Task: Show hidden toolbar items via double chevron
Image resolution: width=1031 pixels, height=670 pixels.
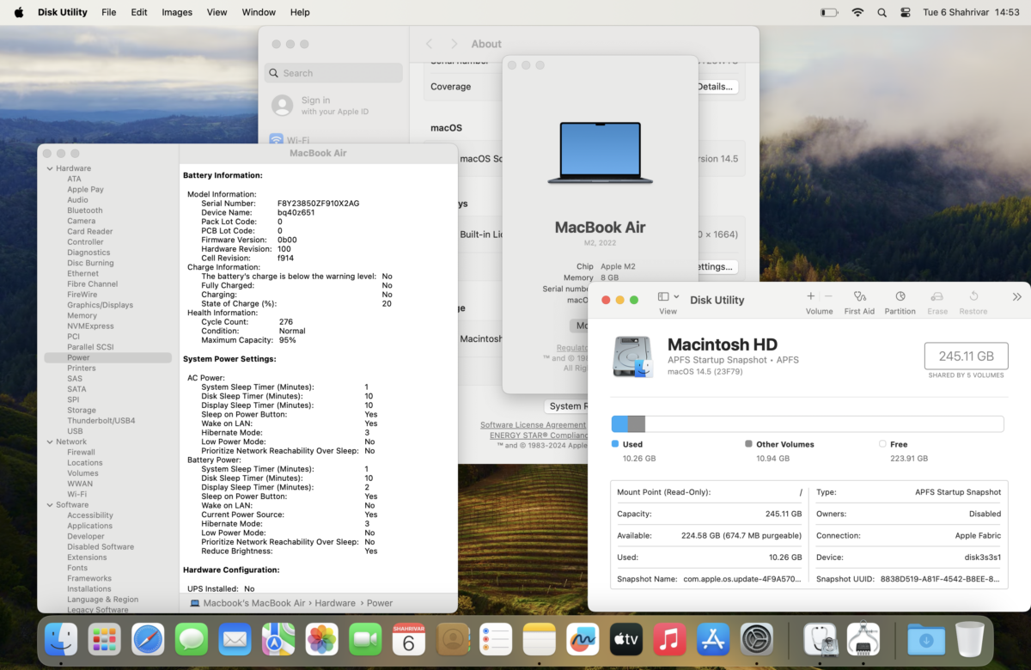Action: [1016, 297]
